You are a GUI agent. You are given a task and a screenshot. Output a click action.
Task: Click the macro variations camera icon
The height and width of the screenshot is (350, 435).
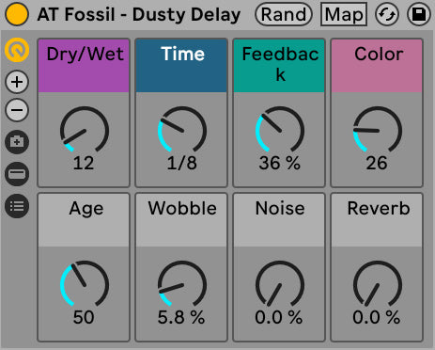tap(17, 142)
